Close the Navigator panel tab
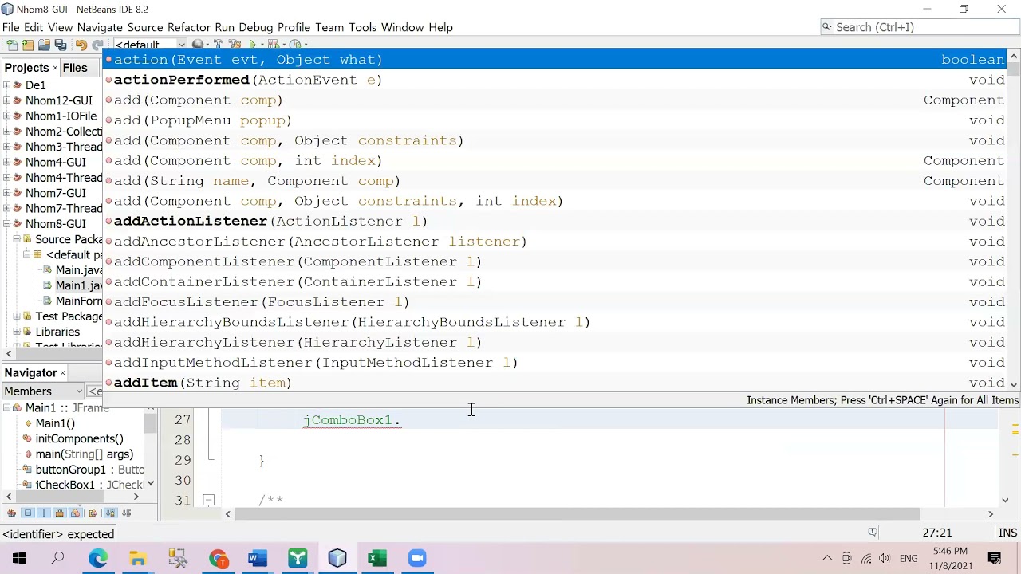1021x574 pixels. click(x=62, y=373)
